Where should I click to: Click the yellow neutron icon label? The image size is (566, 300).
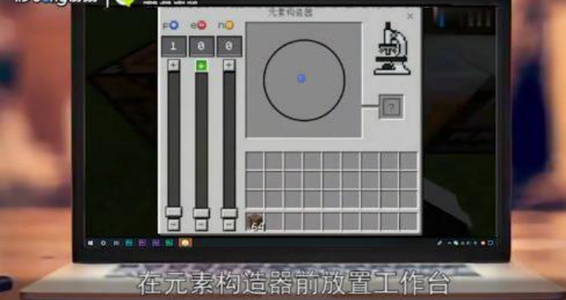click(x=229, y=25)
